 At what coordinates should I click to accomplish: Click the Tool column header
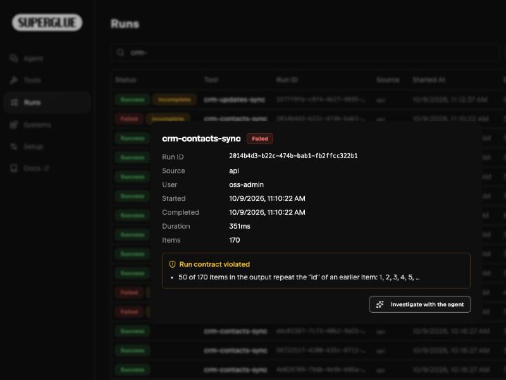[x=211, y=80]
